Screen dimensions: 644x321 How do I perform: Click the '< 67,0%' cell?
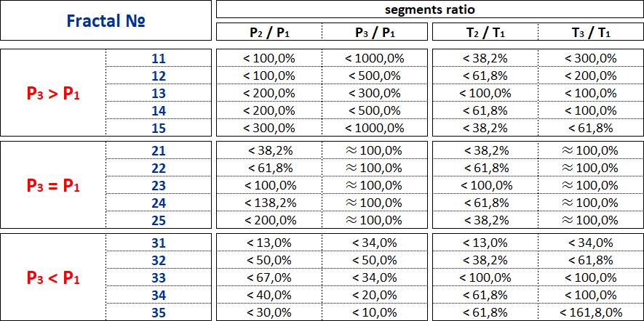[269, 277]
